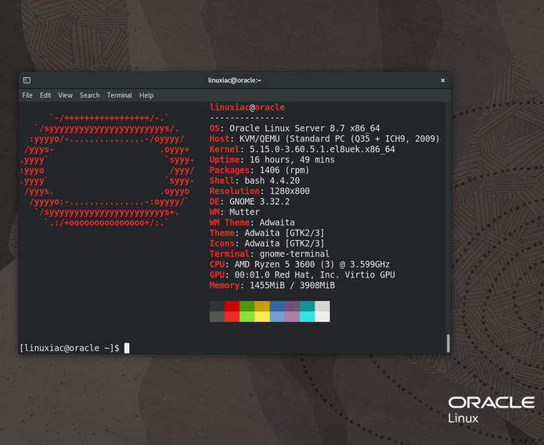Click the light blue color block
The width and height of the screenshot is (544, 445).
pos(277,317)
